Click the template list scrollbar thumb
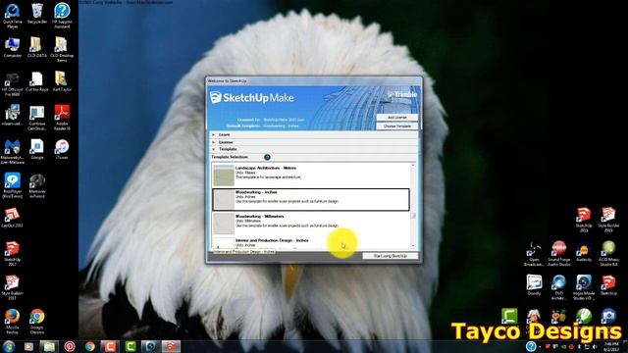 tap(413, 216)
